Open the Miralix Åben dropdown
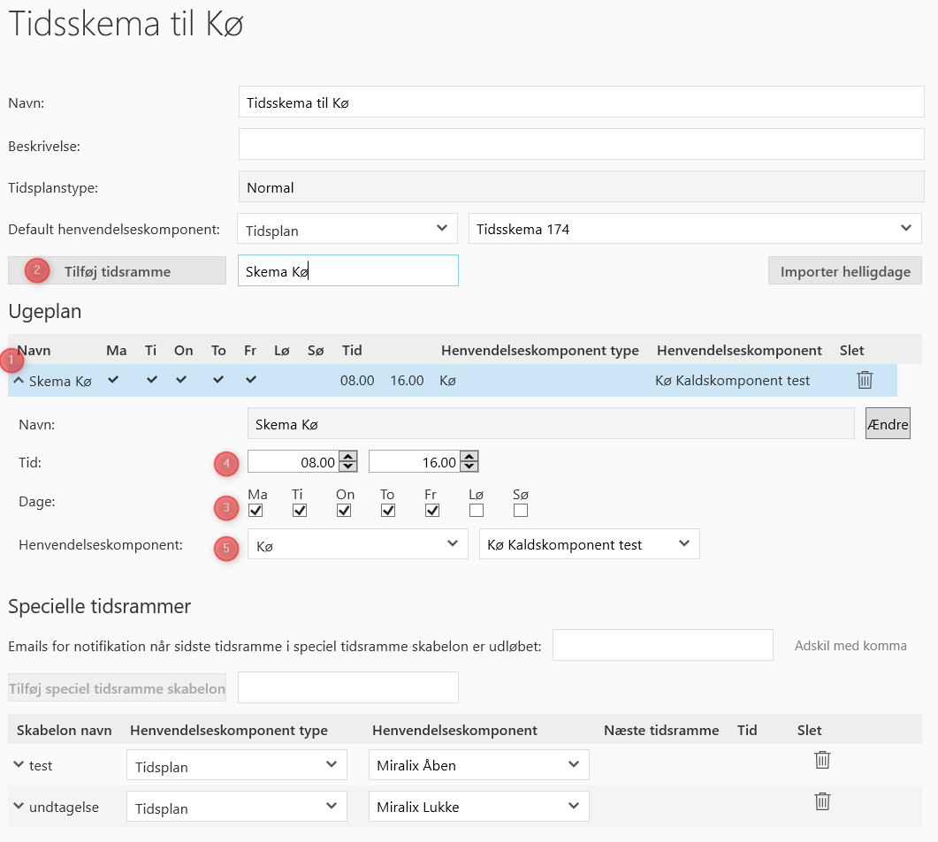 click(x=478, y=765)
